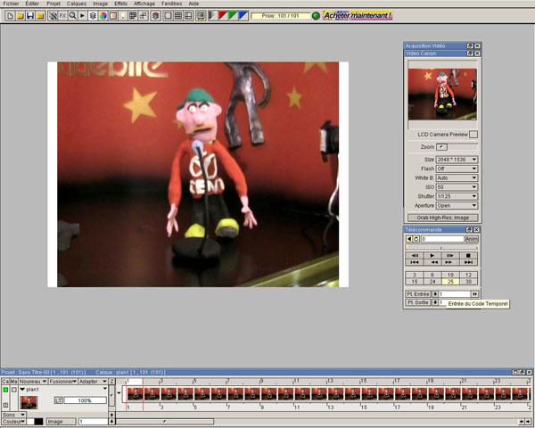This screenshot has height=428, width=535.
Task: Click the monitor preview toolbar icon
Action: point(201,16)
